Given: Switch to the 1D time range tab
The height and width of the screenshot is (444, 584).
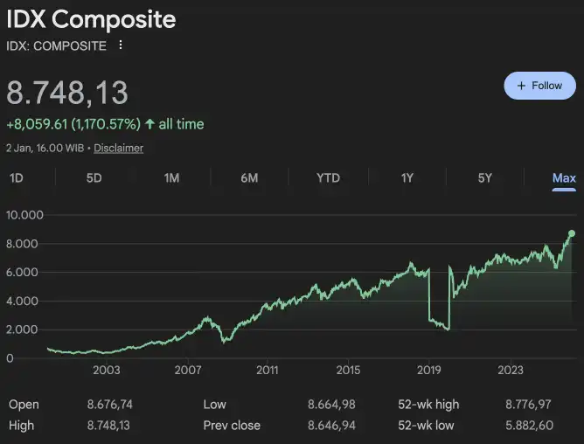Looking at the screenshot, I should [x=16, y=178].
